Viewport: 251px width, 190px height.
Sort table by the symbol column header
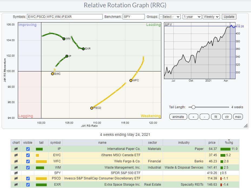[x=55, y=143]
